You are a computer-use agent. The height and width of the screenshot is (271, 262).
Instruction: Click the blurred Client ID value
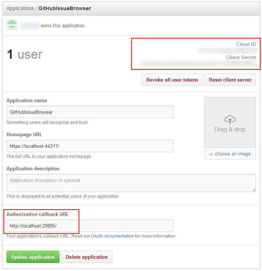(x=227, y=51)
